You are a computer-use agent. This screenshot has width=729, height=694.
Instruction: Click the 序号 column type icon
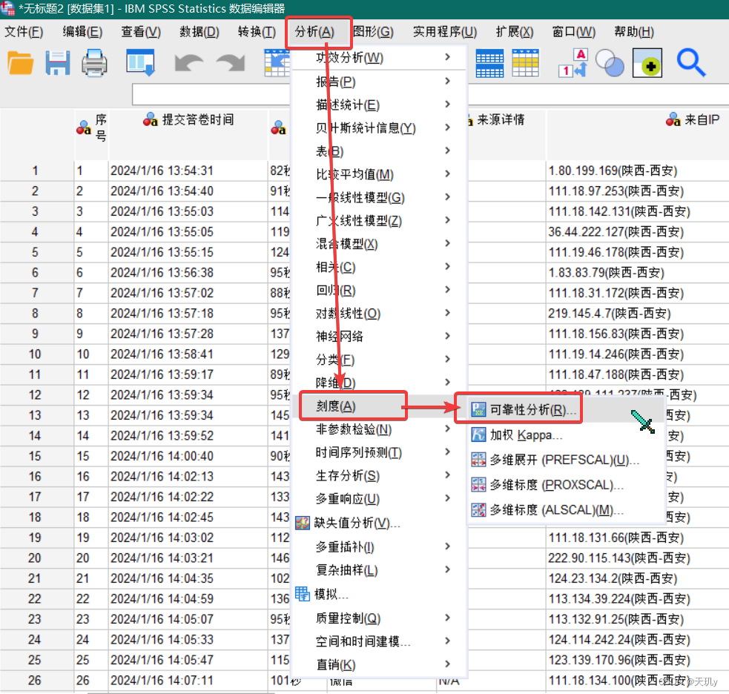pyautogui.click(x=84, y=128)
